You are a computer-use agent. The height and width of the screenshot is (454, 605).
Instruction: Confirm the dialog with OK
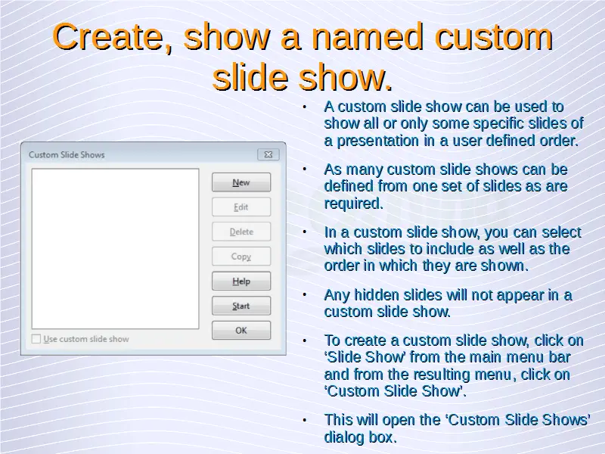241,331
